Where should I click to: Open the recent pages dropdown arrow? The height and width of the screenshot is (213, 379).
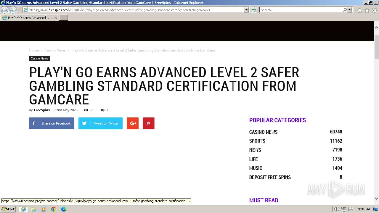[19, 10]
